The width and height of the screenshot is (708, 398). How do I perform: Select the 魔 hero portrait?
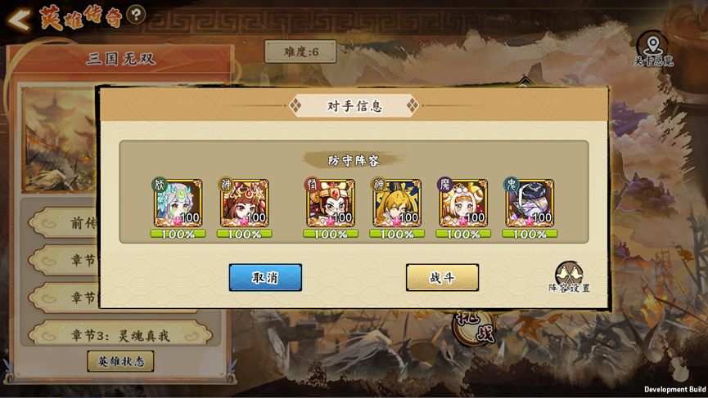coord(463,203)
